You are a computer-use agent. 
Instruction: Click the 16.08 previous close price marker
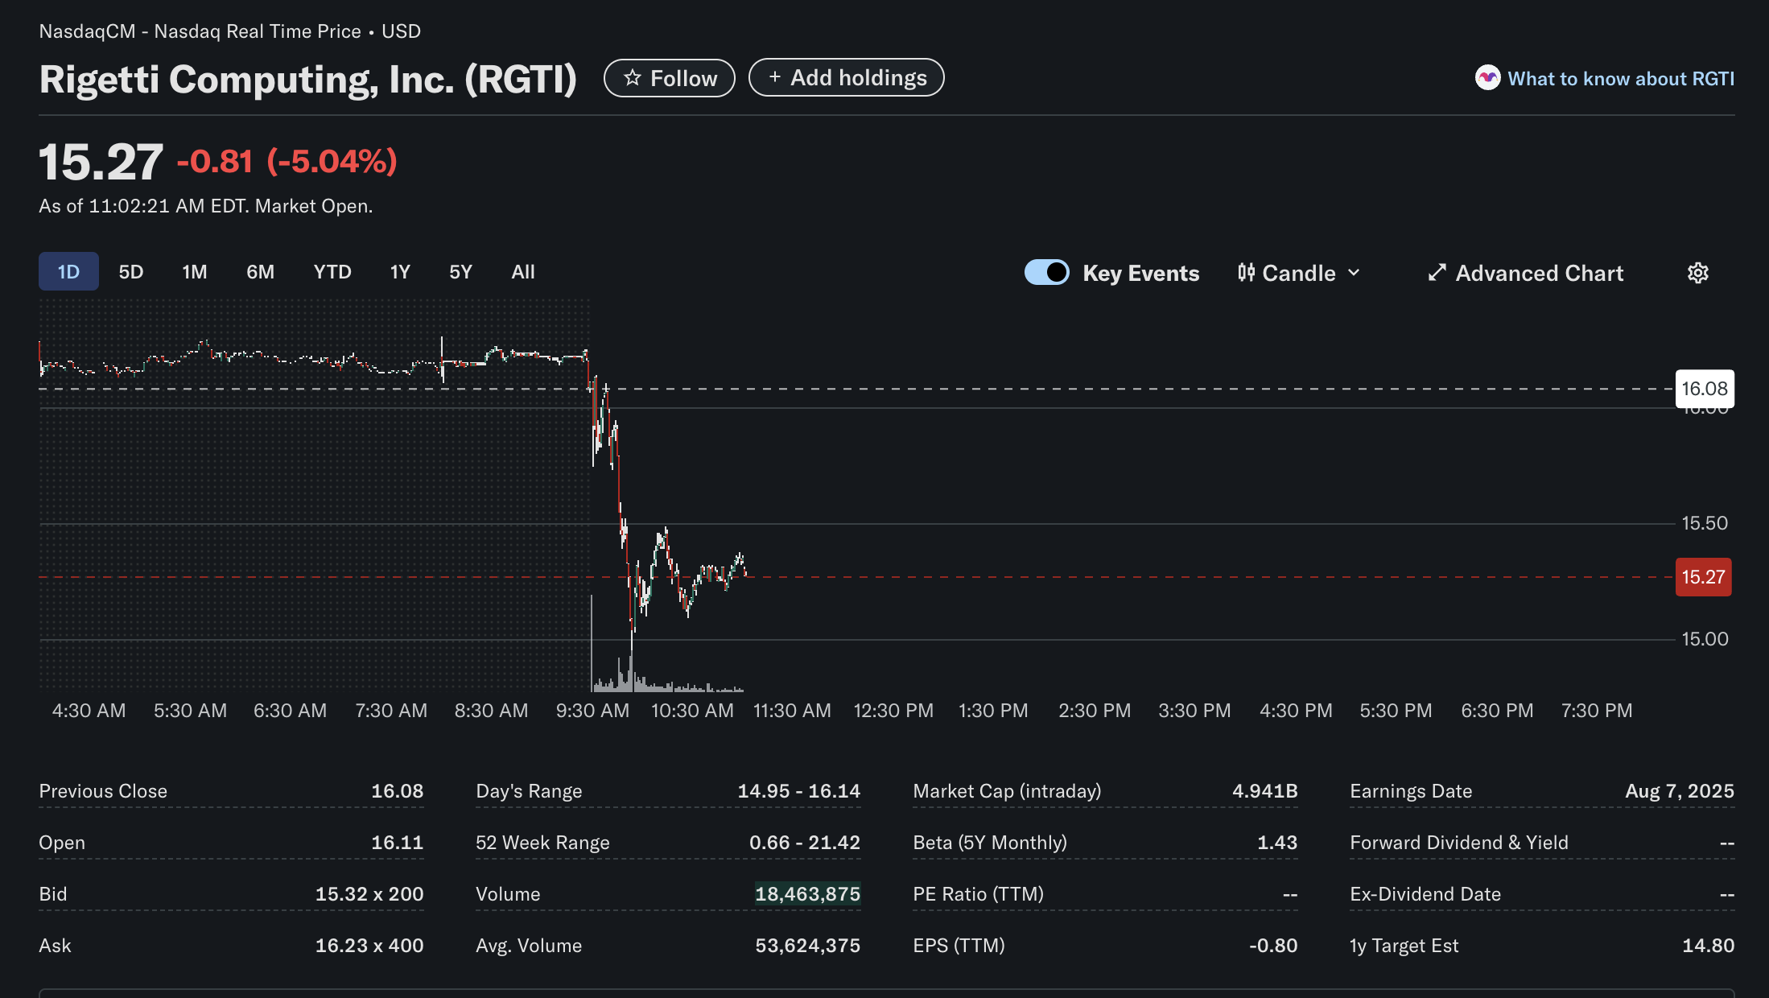coord(1705,389)
